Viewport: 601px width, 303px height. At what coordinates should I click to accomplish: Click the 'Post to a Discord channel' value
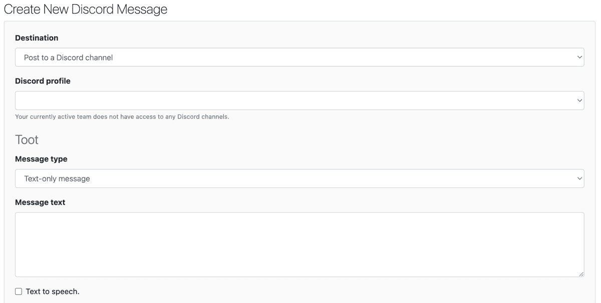(69, 57)
